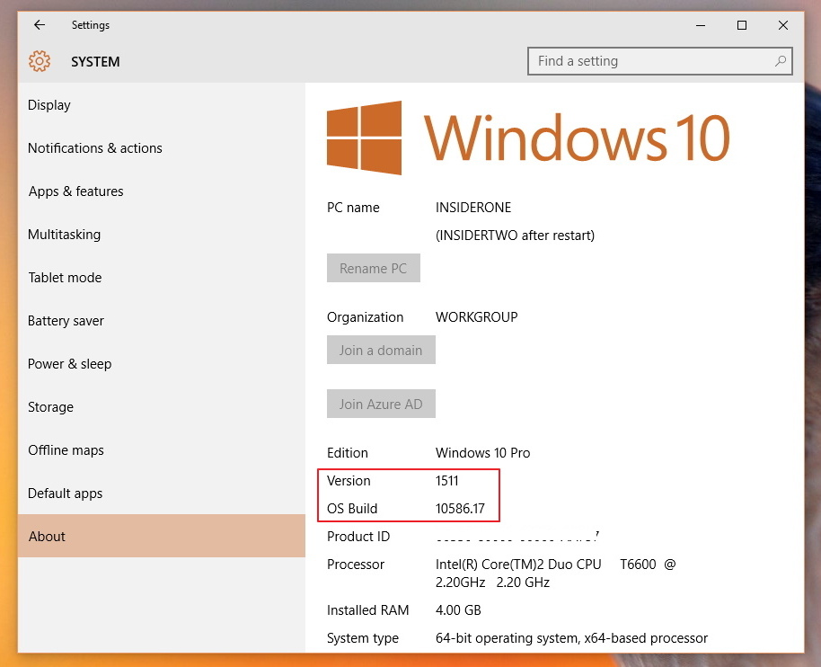Click the Installed RAM label
The height and width of the screenshot is (667, 821).
click(x=367, y=609)
